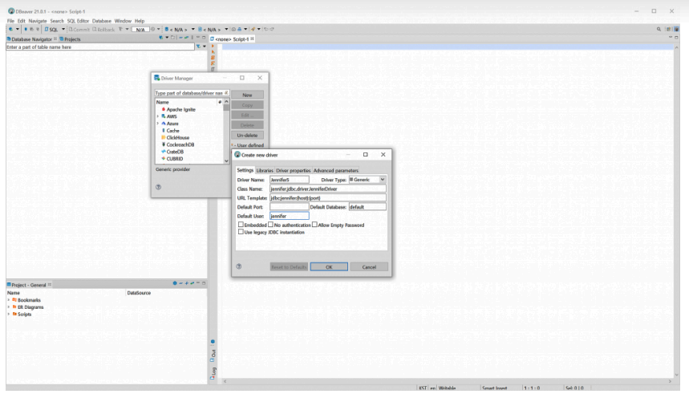Image resolution: width=689 pixels, height=402 pixels.
Task: Select the CockroachDB driver icon in list
Action: [164, 144]
